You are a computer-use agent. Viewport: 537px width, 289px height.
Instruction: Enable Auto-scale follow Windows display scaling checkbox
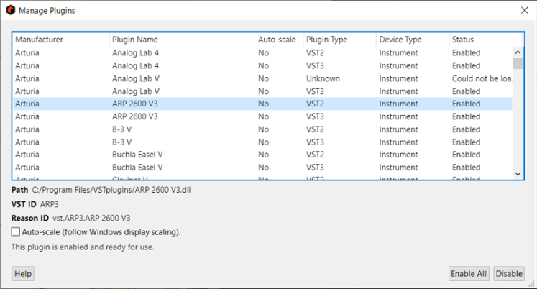point(15,231)
